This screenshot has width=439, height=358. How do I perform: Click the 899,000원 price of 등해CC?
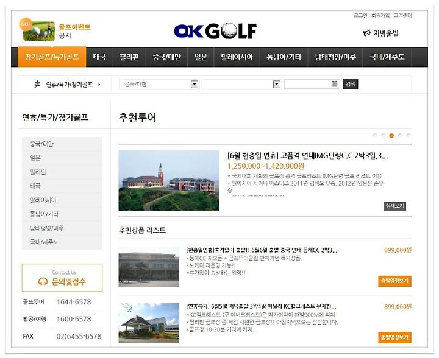pos(398,250)
